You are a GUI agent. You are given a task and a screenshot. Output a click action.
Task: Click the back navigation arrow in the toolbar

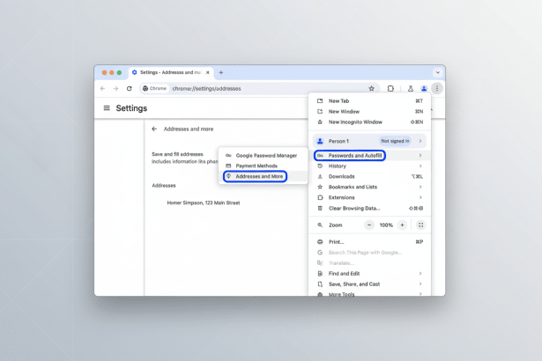[102, 89]
